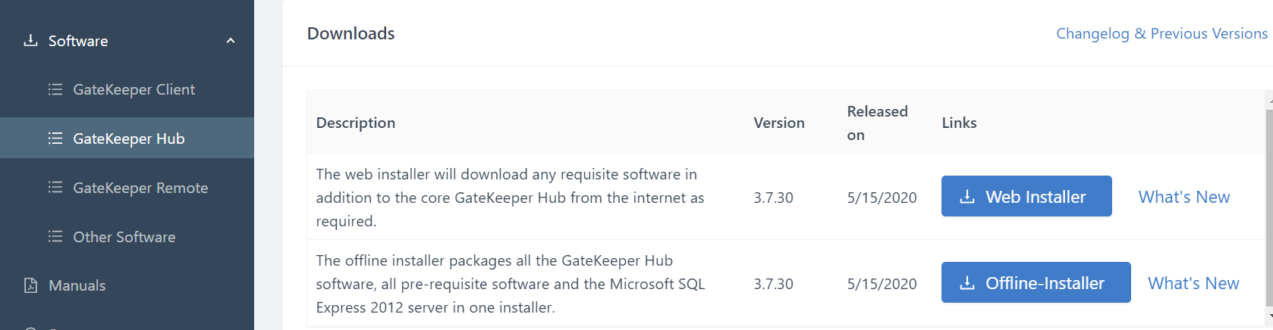Select GateKeeper Hub in sidebar

pos(128,139)
